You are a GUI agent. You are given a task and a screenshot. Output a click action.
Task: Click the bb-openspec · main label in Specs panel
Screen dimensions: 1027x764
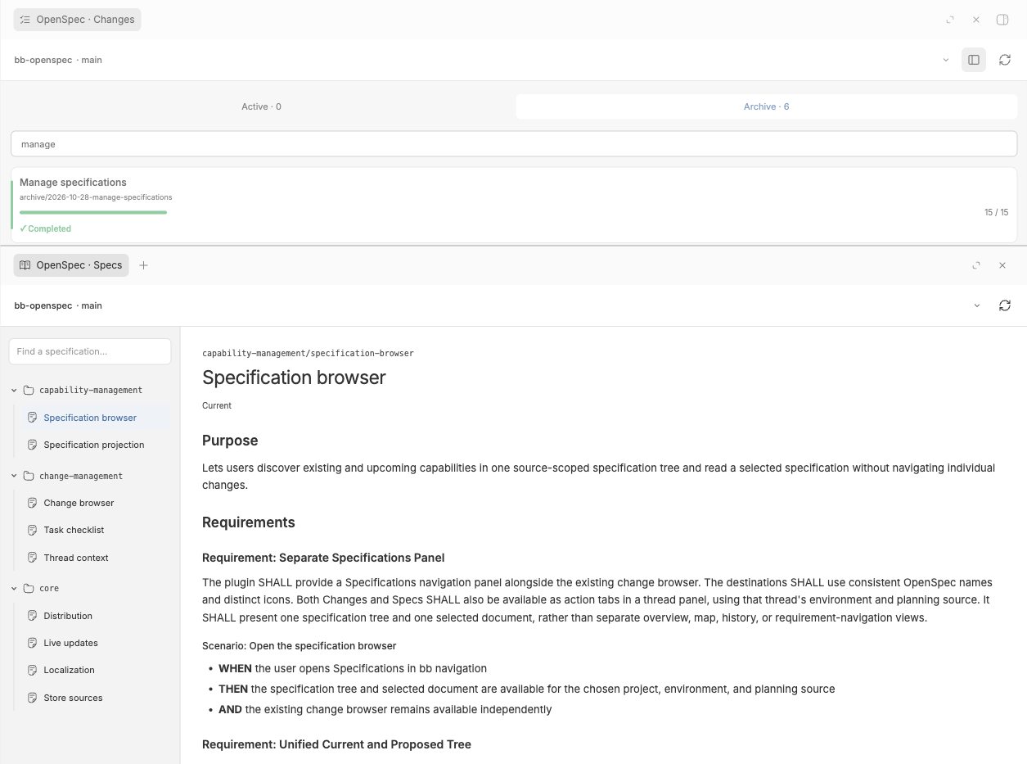58,305
